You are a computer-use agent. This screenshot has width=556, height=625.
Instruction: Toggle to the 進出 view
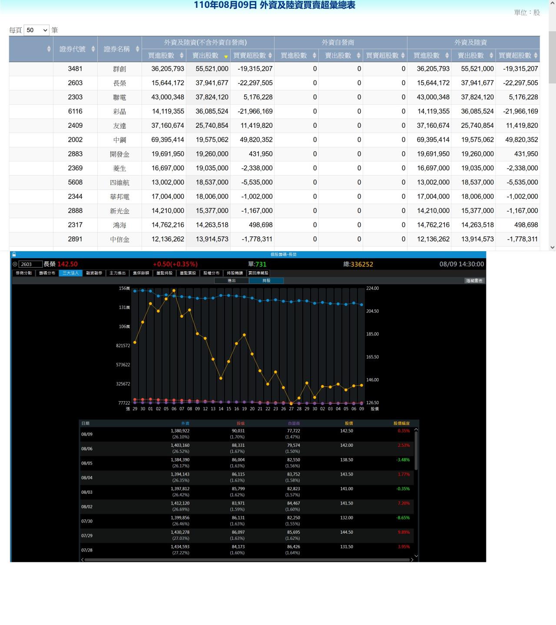click(x=232, y=281)
